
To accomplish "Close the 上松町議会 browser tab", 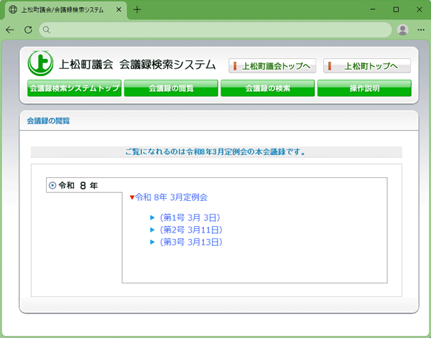I will 119,9.
